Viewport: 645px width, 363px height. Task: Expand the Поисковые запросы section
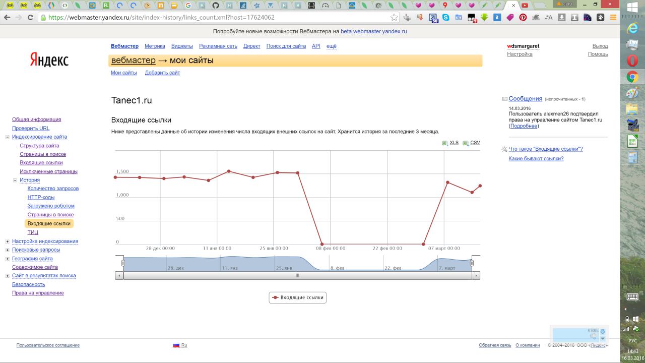8,250
